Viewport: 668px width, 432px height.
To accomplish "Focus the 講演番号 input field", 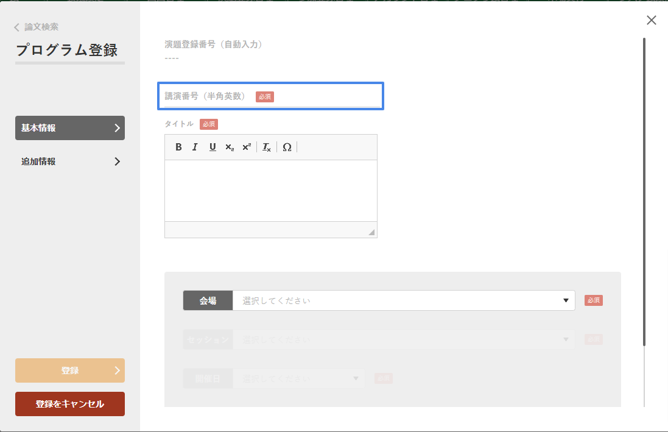I will 329,96.
